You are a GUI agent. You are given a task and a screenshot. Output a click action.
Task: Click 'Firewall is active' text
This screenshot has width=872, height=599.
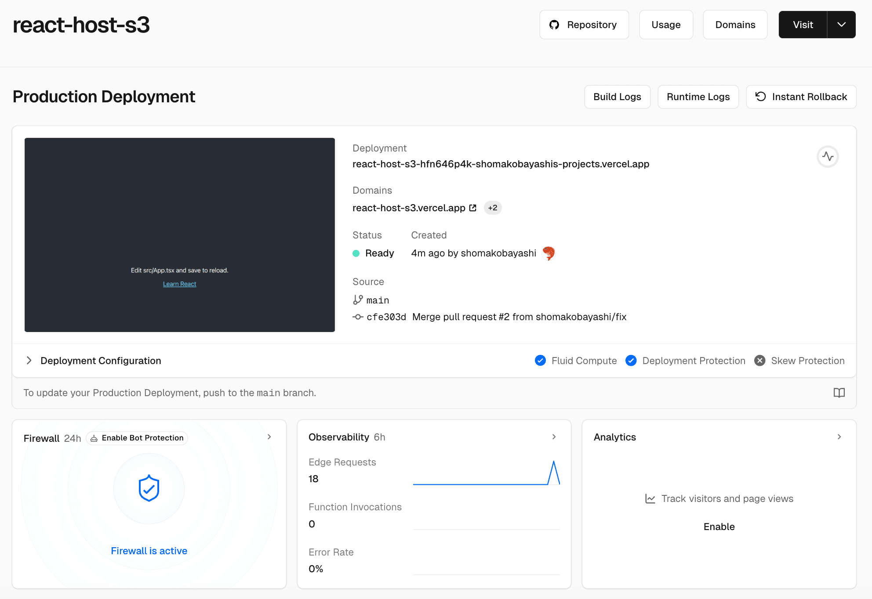(x=149, y=551)
